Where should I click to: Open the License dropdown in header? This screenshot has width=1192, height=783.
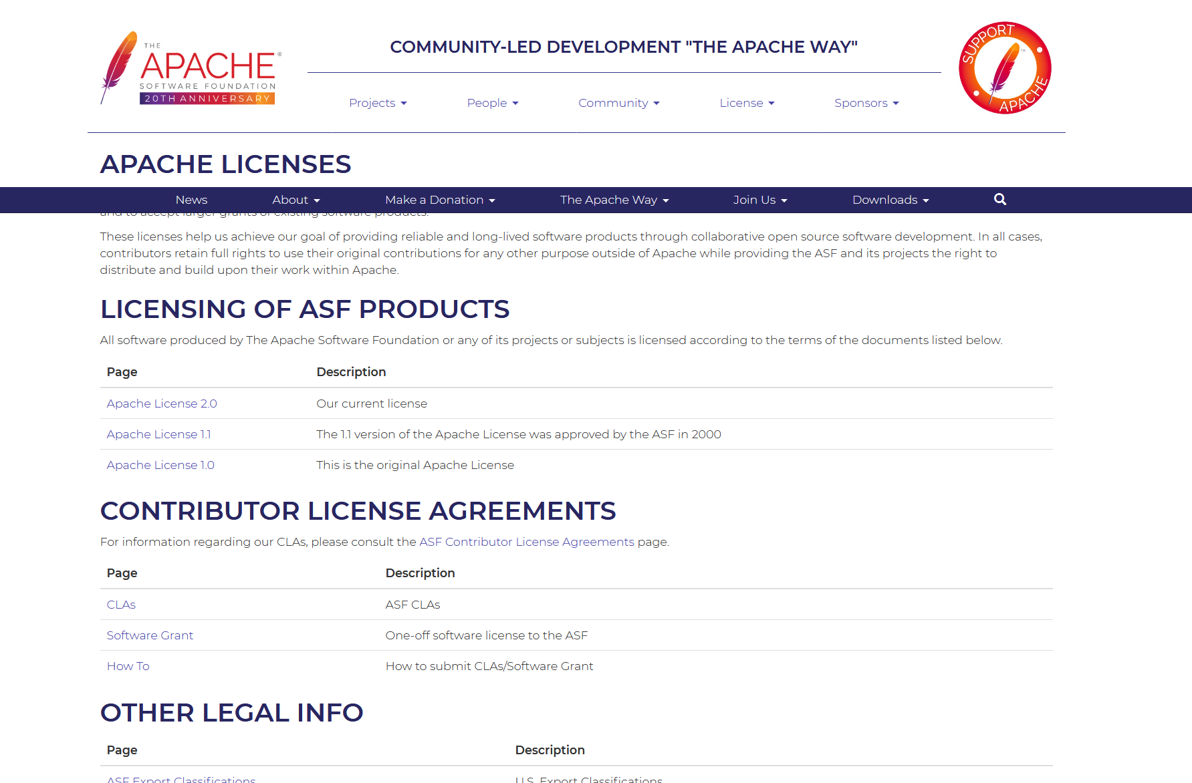[747, 103]
